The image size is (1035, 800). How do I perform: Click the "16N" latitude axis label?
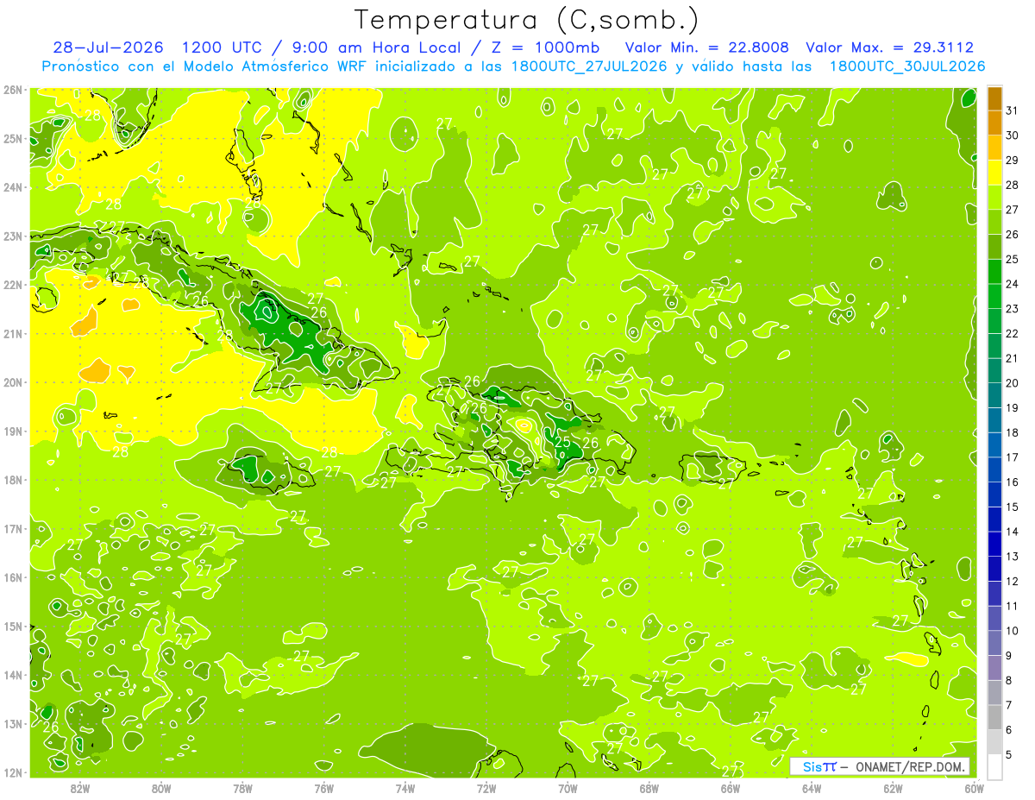click(13, 577)
